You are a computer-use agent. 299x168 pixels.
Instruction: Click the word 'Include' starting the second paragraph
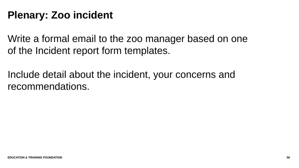(x=24, y=74)
